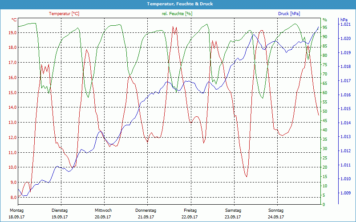Click the 'Mittwoch' day label
Screen dimensions: 356x222
point(103,210)
